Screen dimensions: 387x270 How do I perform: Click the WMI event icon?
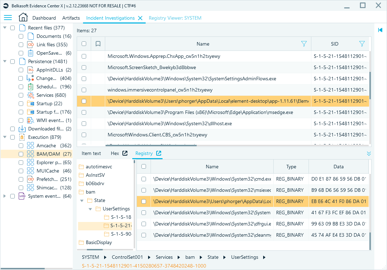click(30, 120)
